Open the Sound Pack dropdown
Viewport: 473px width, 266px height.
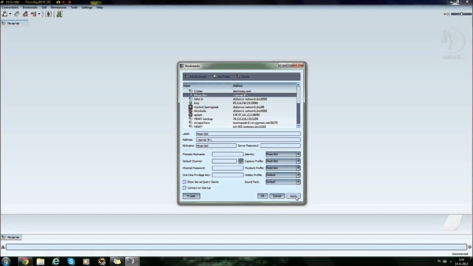[283, 182]
